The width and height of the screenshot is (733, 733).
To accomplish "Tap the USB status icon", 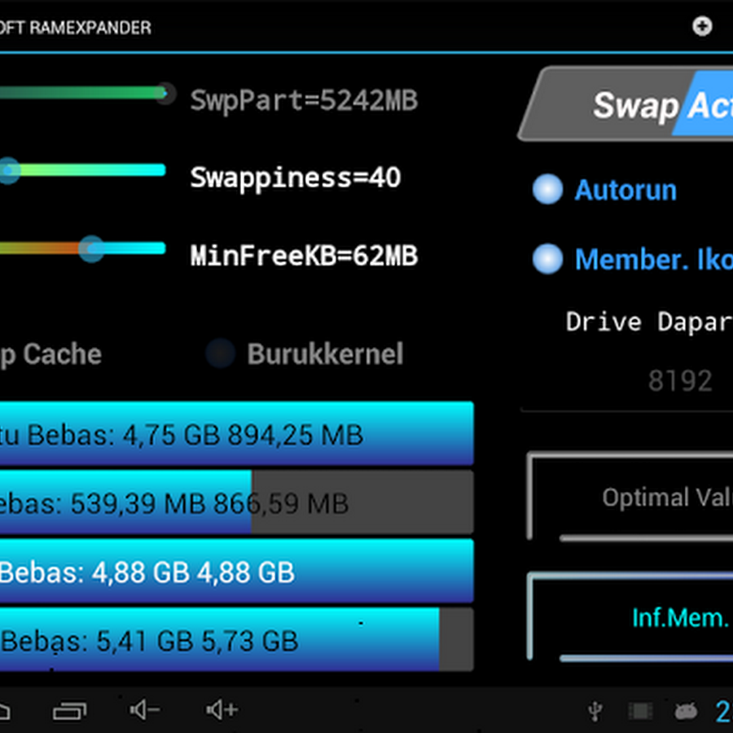I will [x=595, y=711].
